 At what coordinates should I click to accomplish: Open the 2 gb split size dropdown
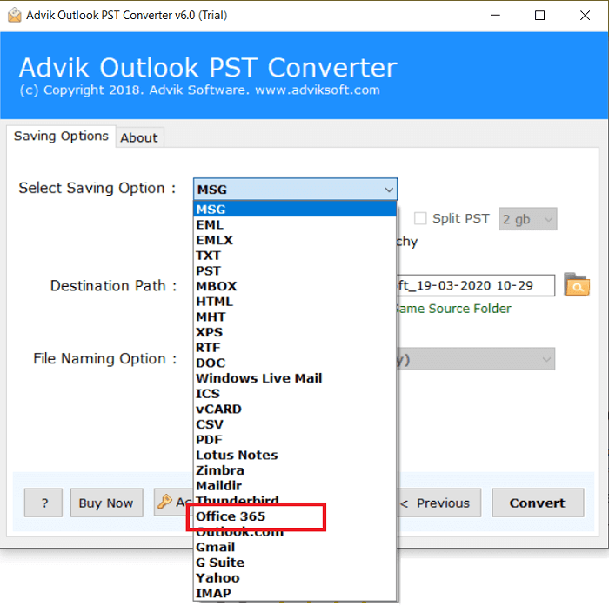(x=527, y=219)
